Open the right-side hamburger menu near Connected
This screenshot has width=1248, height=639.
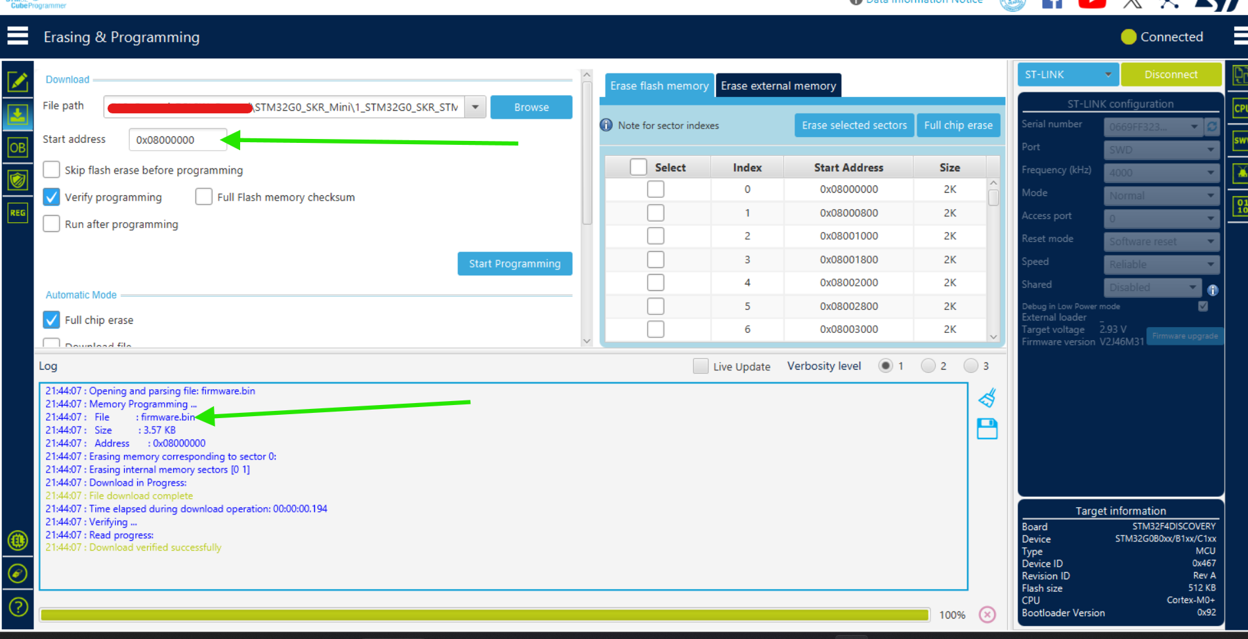1241,36
